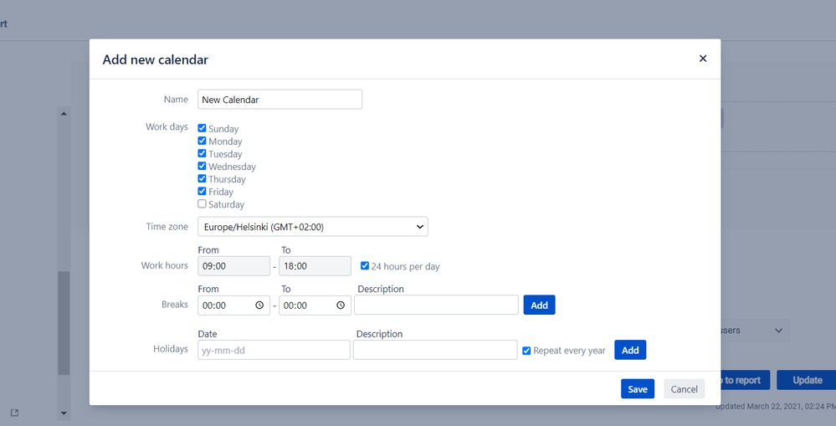Uncheck the Monday work day checkbox

coord(202,141)
